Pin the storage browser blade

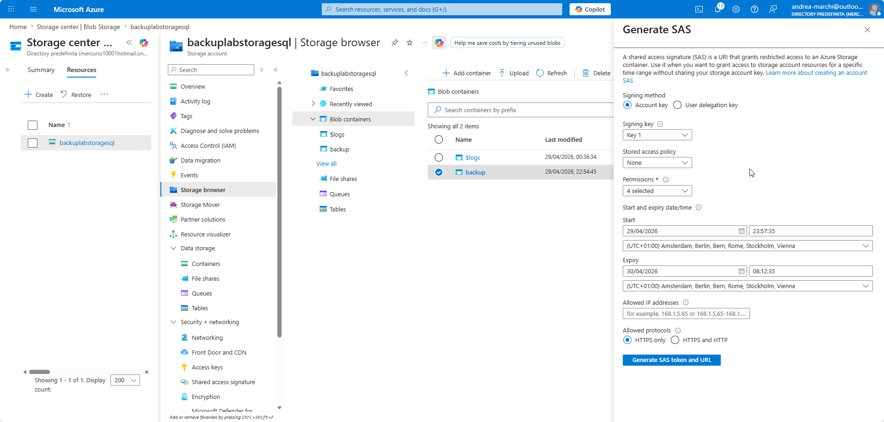tap(394, 43)
